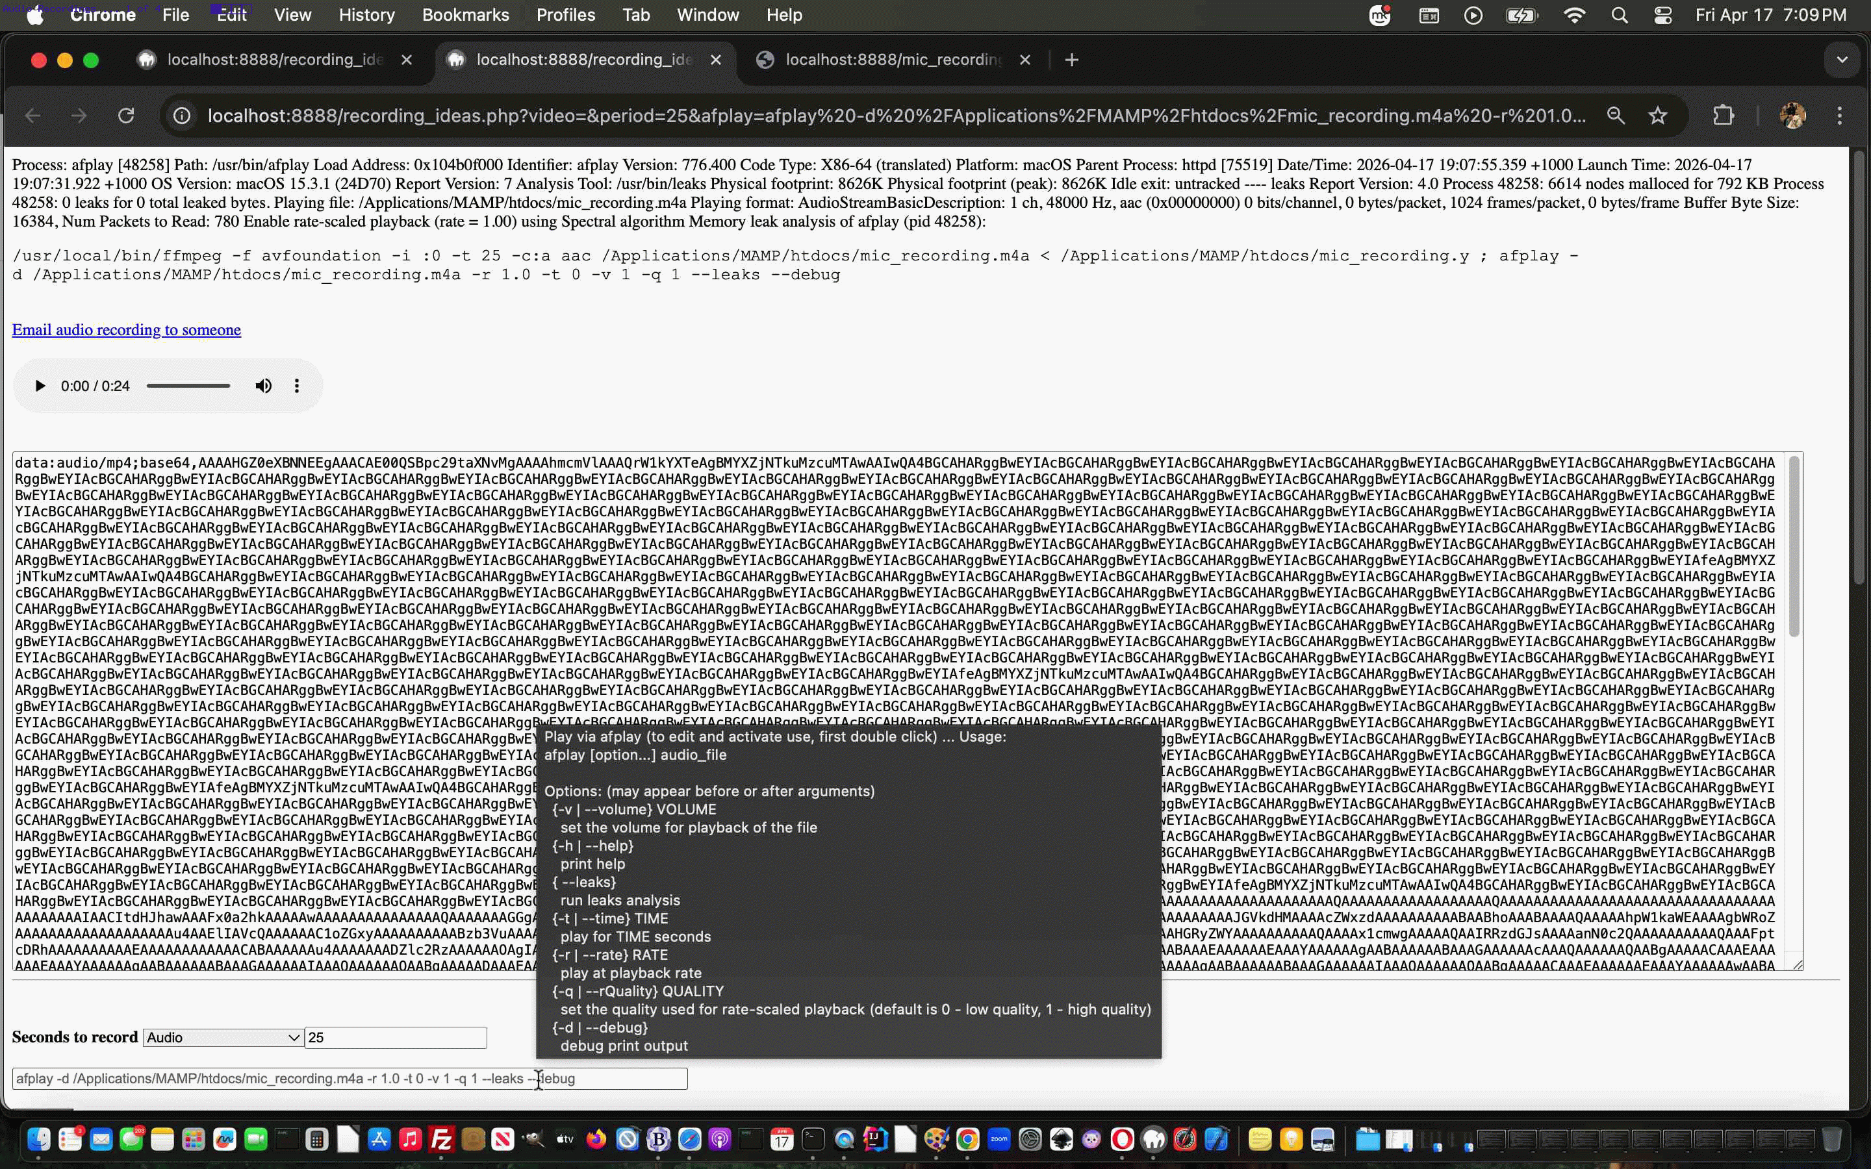
Task: Mute the audio player volume
Action: point(264,386)
